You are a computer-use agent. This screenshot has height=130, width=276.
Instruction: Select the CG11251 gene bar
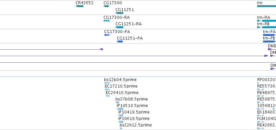[x=119, y=13]
